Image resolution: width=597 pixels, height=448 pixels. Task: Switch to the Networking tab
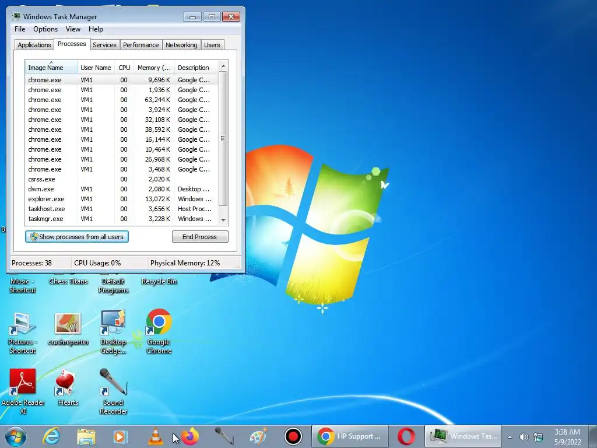(181, 45)
